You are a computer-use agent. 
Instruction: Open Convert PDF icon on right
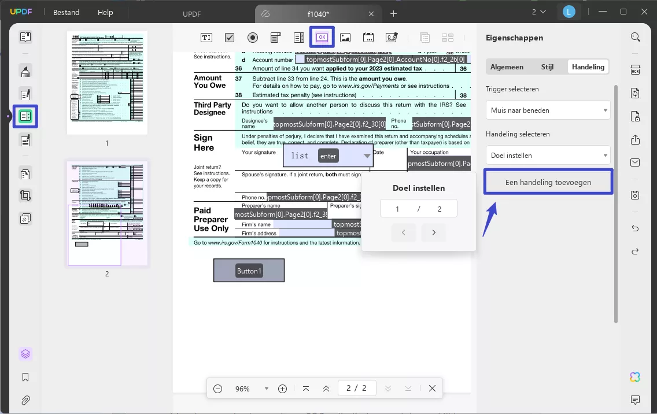635,93
